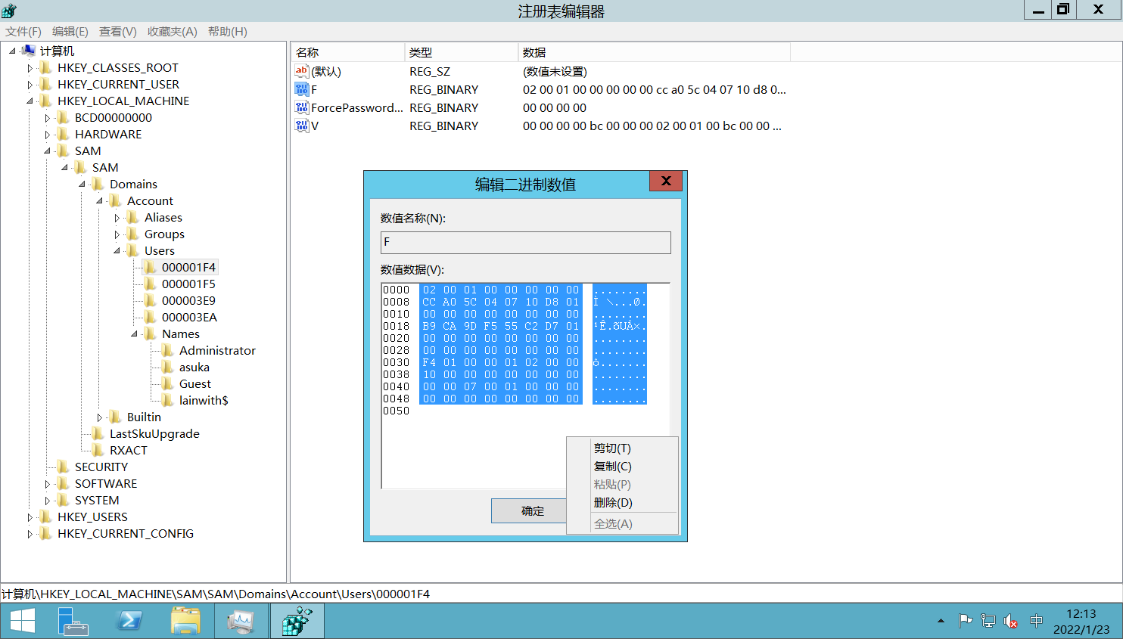Click the Action Center flag icon
This screenshot has width=1123, height=639.
(965, 621)
